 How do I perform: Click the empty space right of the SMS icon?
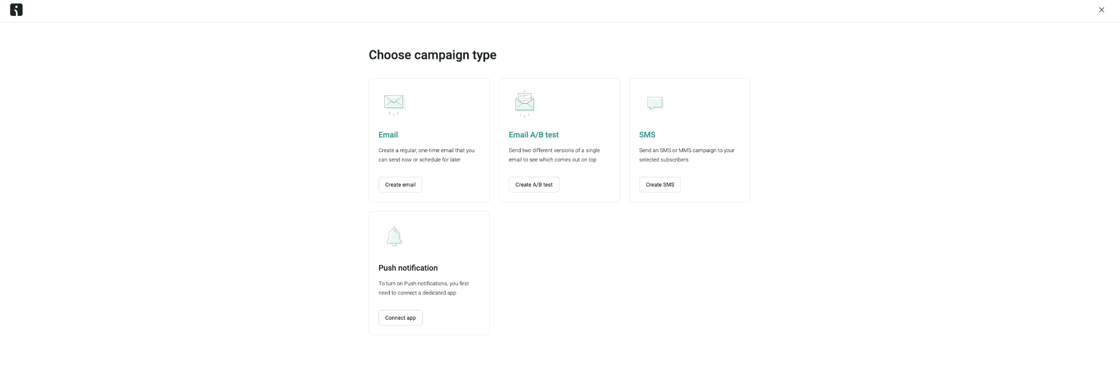point(705,103)
